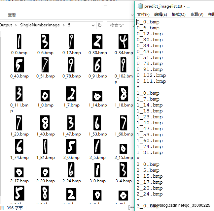The height and width of the screenshot is (211, 214).
Task: Select the 3_4.bmp image file
Action: point(123,170)
